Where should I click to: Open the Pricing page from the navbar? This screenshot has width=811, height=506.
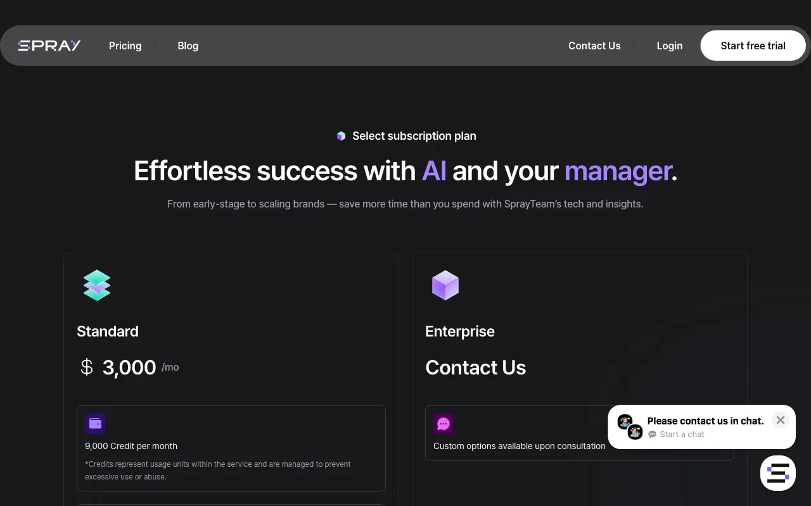(x=125, y=46)
